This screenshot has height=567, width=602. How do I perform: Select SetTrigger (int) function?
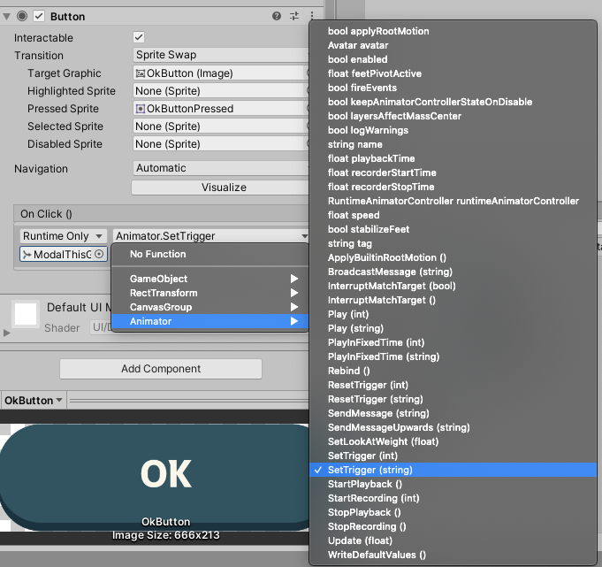[x=453, y=456]
